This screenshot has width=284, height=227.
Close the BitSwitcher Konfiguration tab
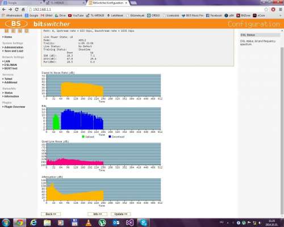pyautogui.click(x=126, y=3)
